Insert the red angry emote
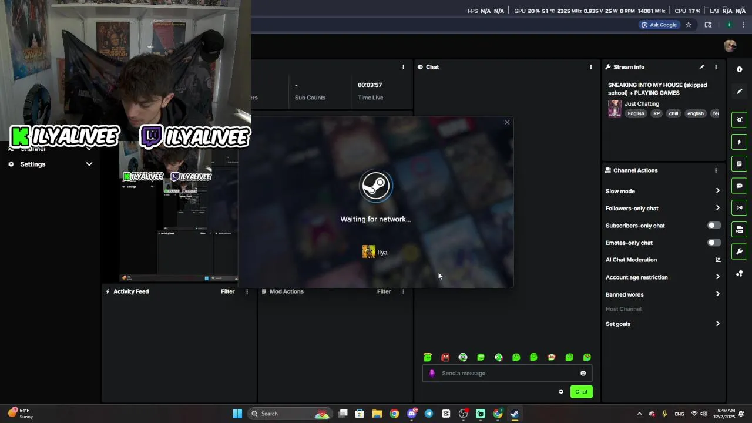 (x=445, y=357)
